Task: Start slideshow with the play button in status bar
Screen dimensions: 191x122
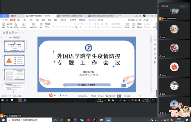Action: (119, 96)
